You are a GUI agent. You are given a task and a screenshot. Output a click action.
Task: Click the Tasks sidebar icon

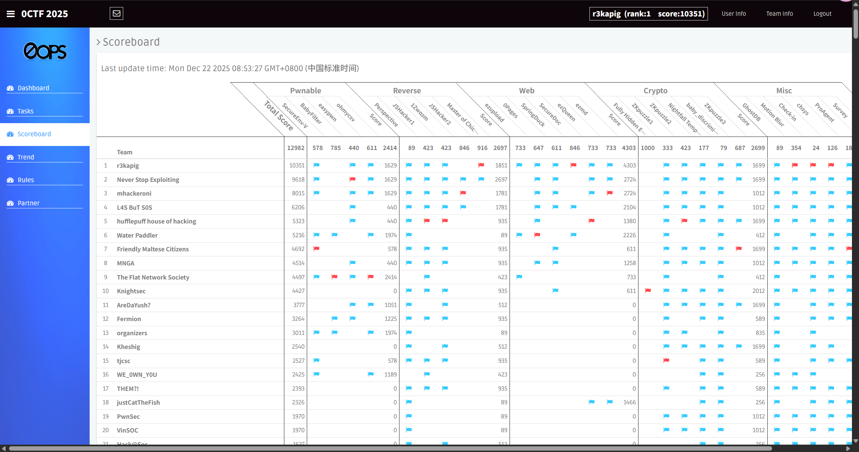pos(10,111)
